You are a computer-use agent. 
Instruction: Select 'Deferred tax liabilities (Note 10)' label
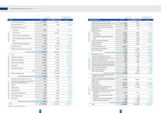[99, 60]
